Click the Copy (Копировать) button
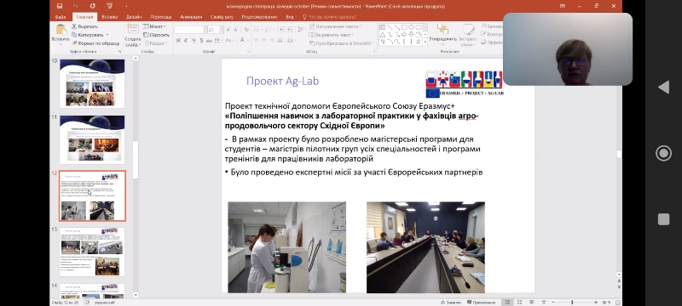This screenshot has height=306, width=682. [x=90, y=35]
